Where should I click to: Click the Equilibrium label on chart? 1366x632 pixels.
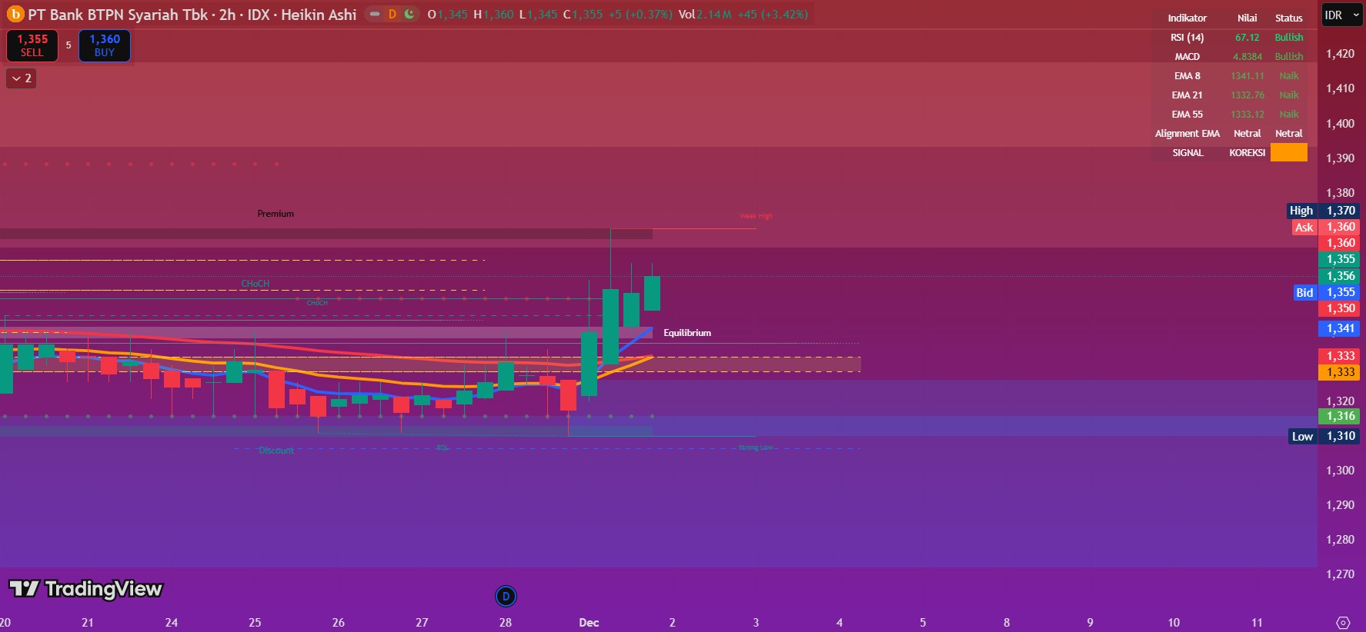pos(687,333)
